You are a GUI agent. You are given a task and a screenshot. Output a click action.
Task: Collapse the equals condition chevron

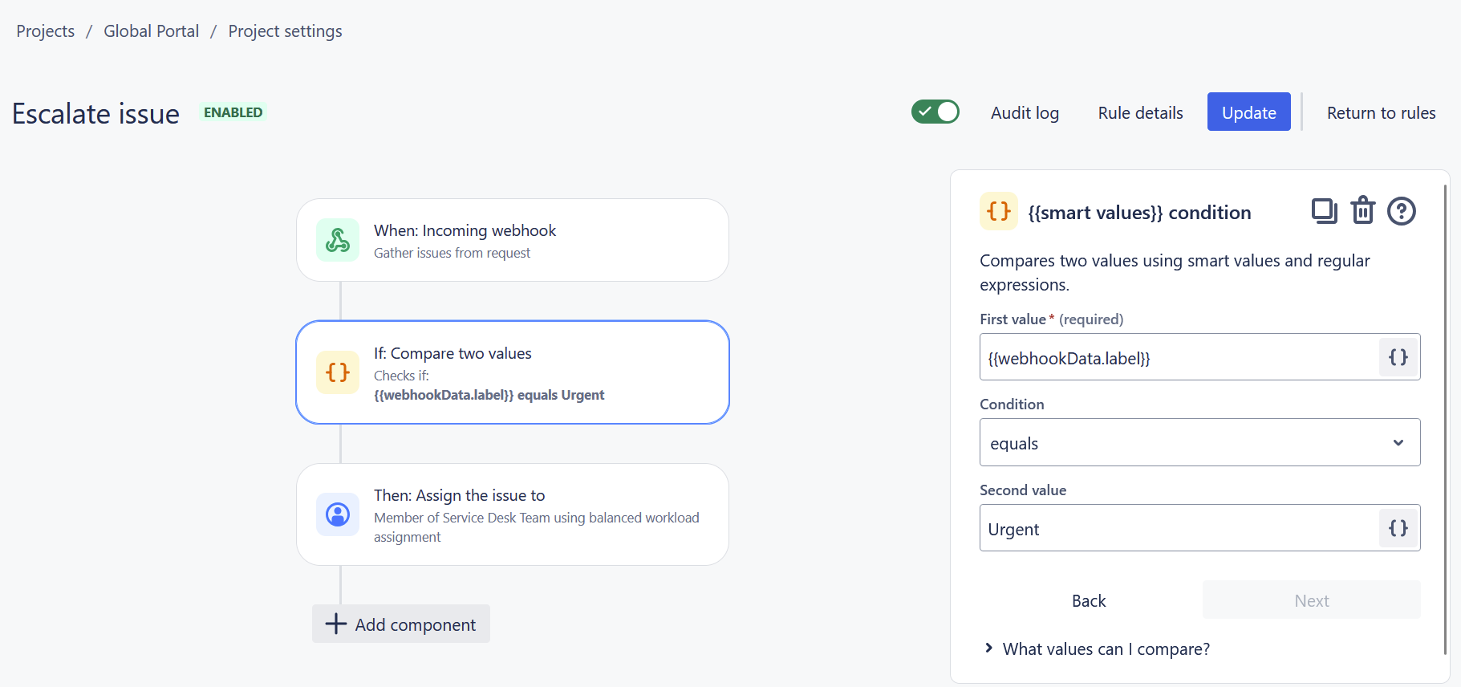pyautogui.click(x=1398, y=442)
